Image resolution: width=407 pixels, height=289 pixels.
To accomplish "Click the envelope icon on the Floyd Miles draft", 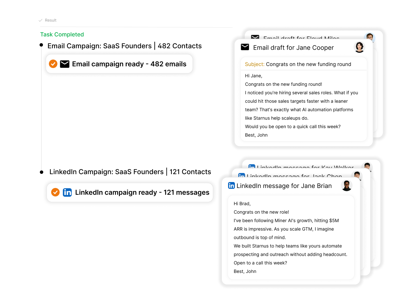I will point(255,37).
